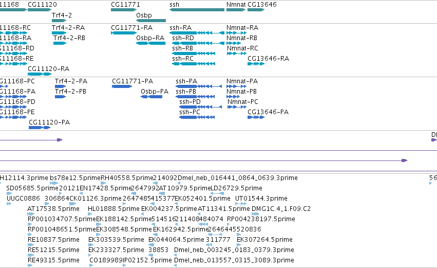Select the SD05685.5prime EST label
The image size is (437, 268).
coord(32,188)
